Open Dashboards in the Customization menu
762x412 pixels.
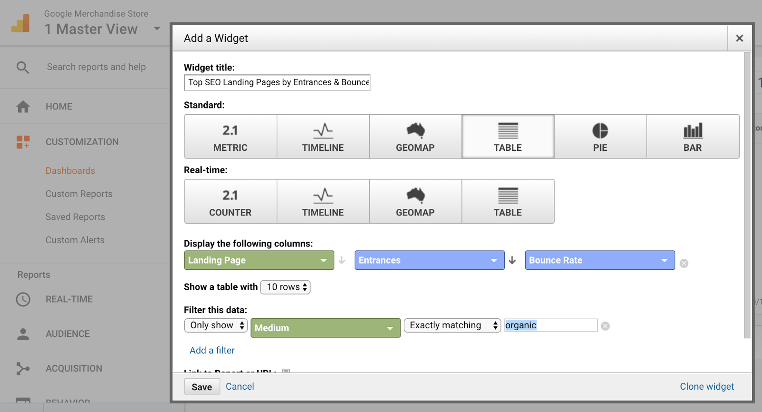click(70, 171)
